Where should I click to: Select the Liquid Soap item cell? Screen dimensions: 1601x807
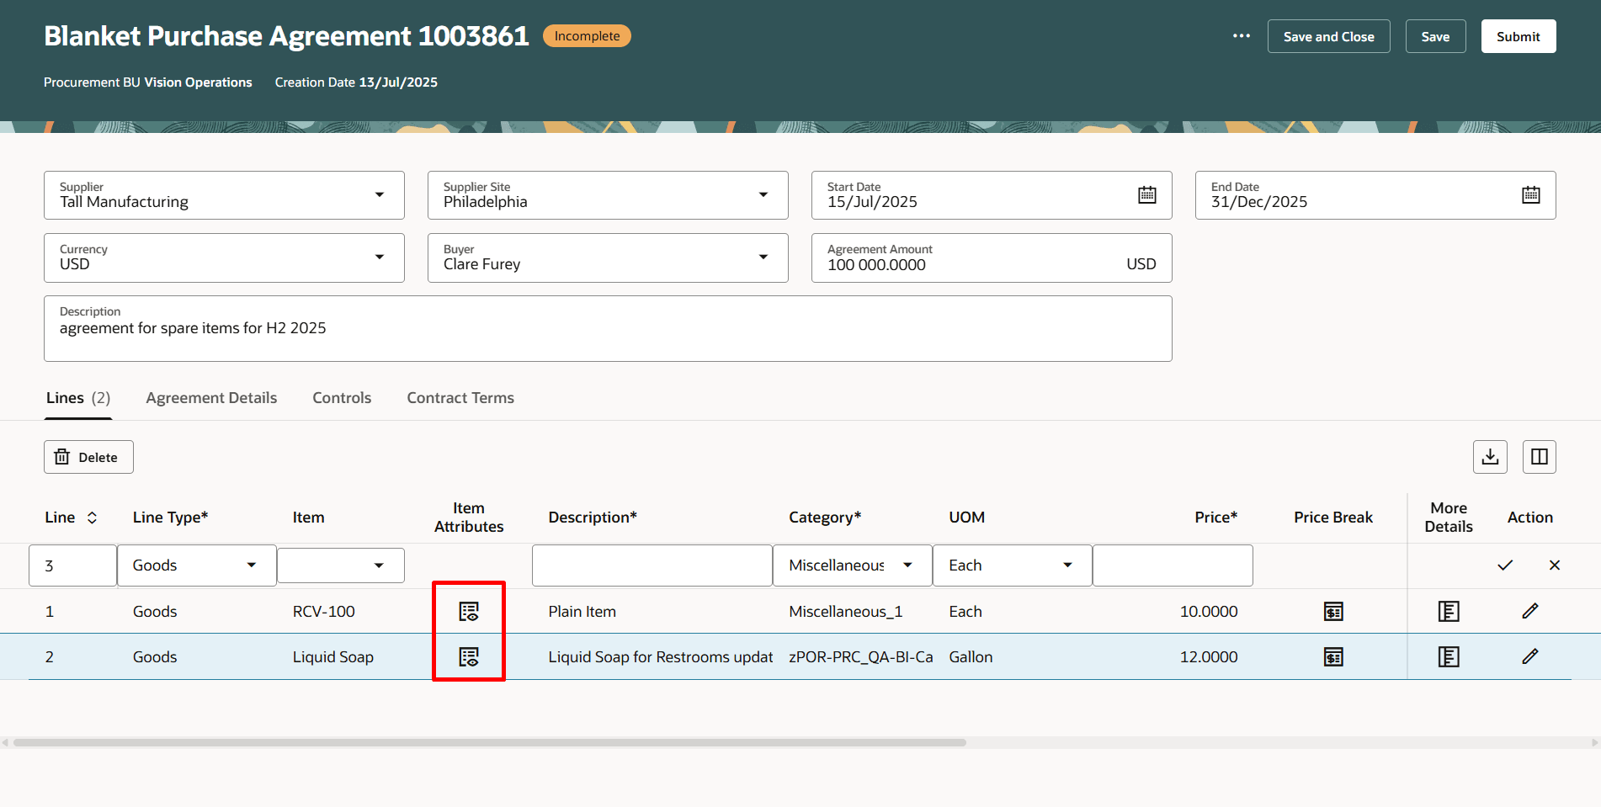[333, 657]
